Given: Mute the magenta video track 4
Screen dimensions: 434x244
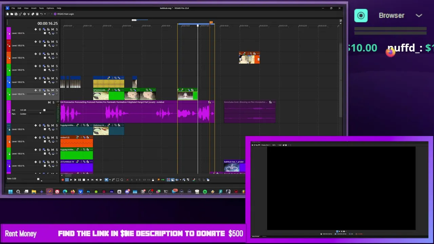Looking at the screenshot, I should (53, 29).
